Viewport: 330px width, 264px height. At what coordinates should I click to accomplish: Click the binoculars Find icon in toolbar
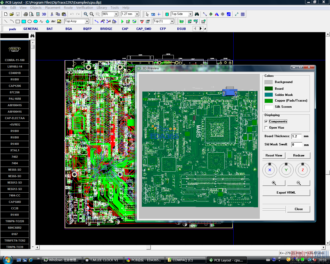[x=197, y=14]
